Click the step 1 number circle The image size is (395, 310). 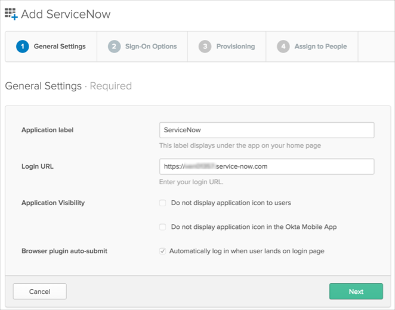coord(23,46)
